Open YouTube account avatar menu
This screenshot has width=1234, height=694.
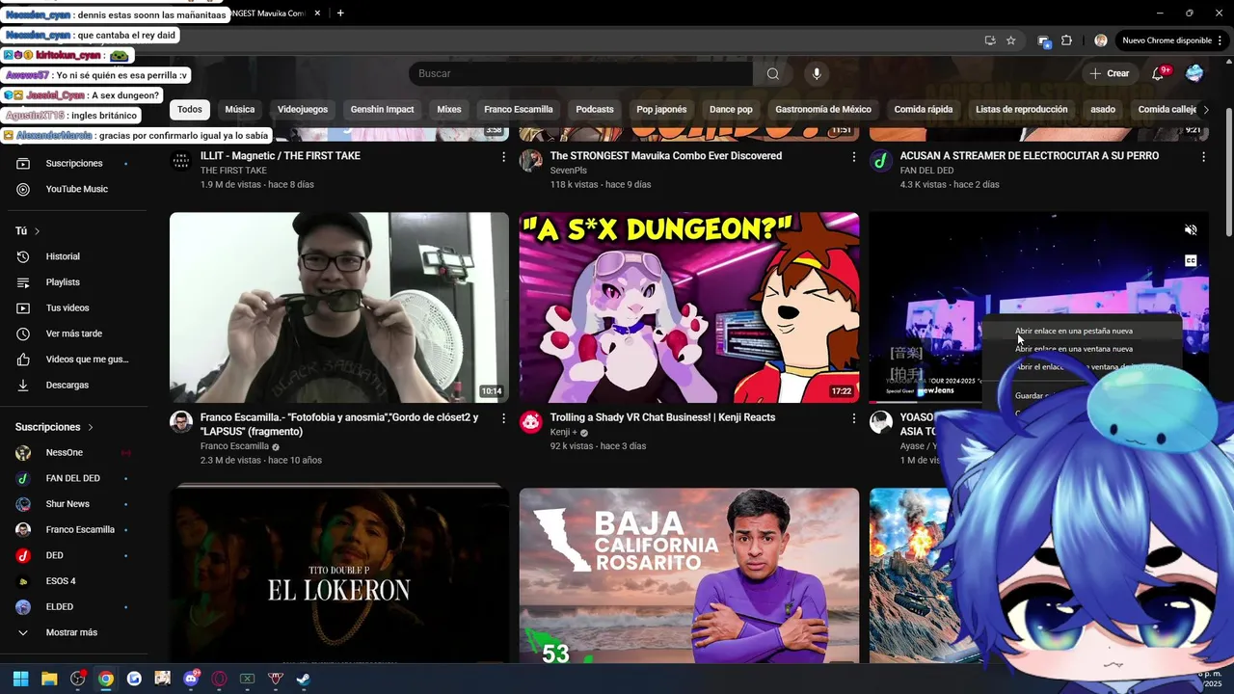(x=1194, y=73)
